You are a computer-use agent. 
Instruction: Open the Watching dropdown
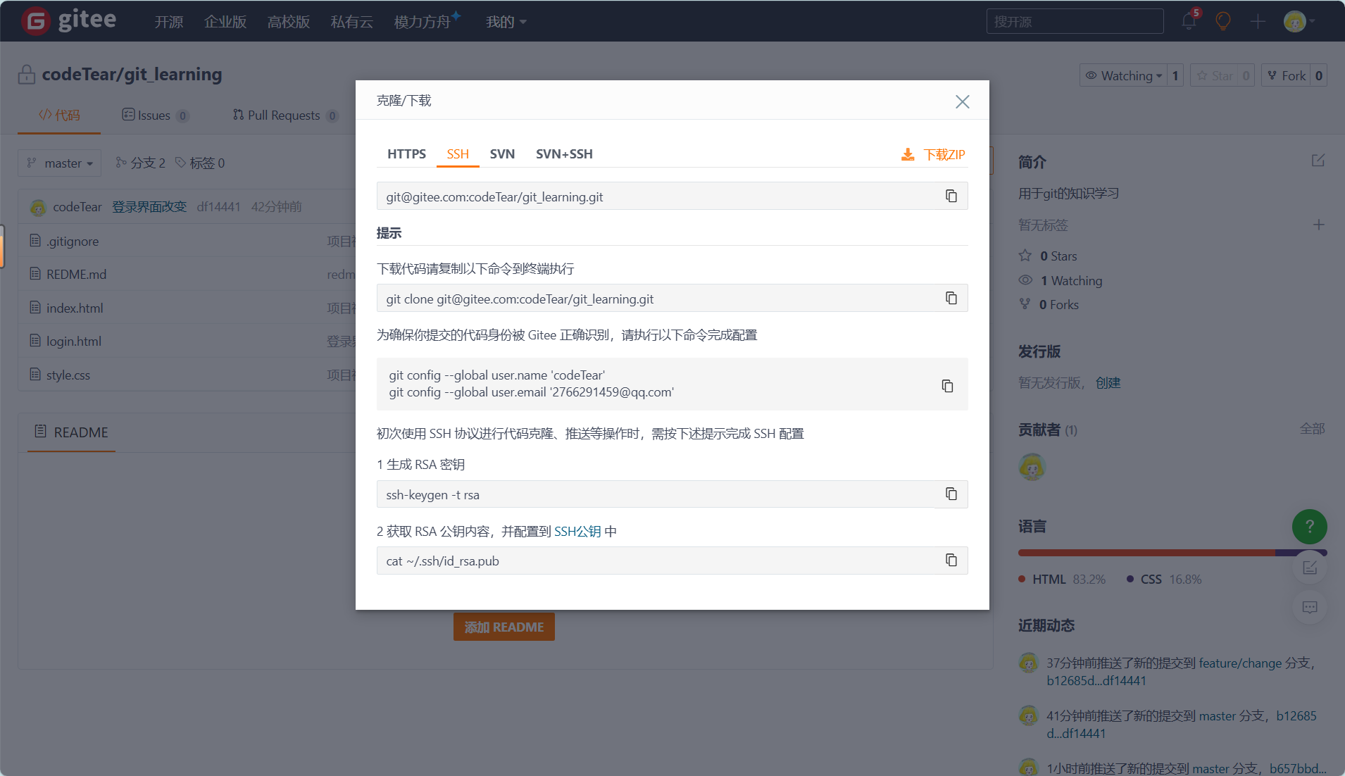click(1123, 75)
